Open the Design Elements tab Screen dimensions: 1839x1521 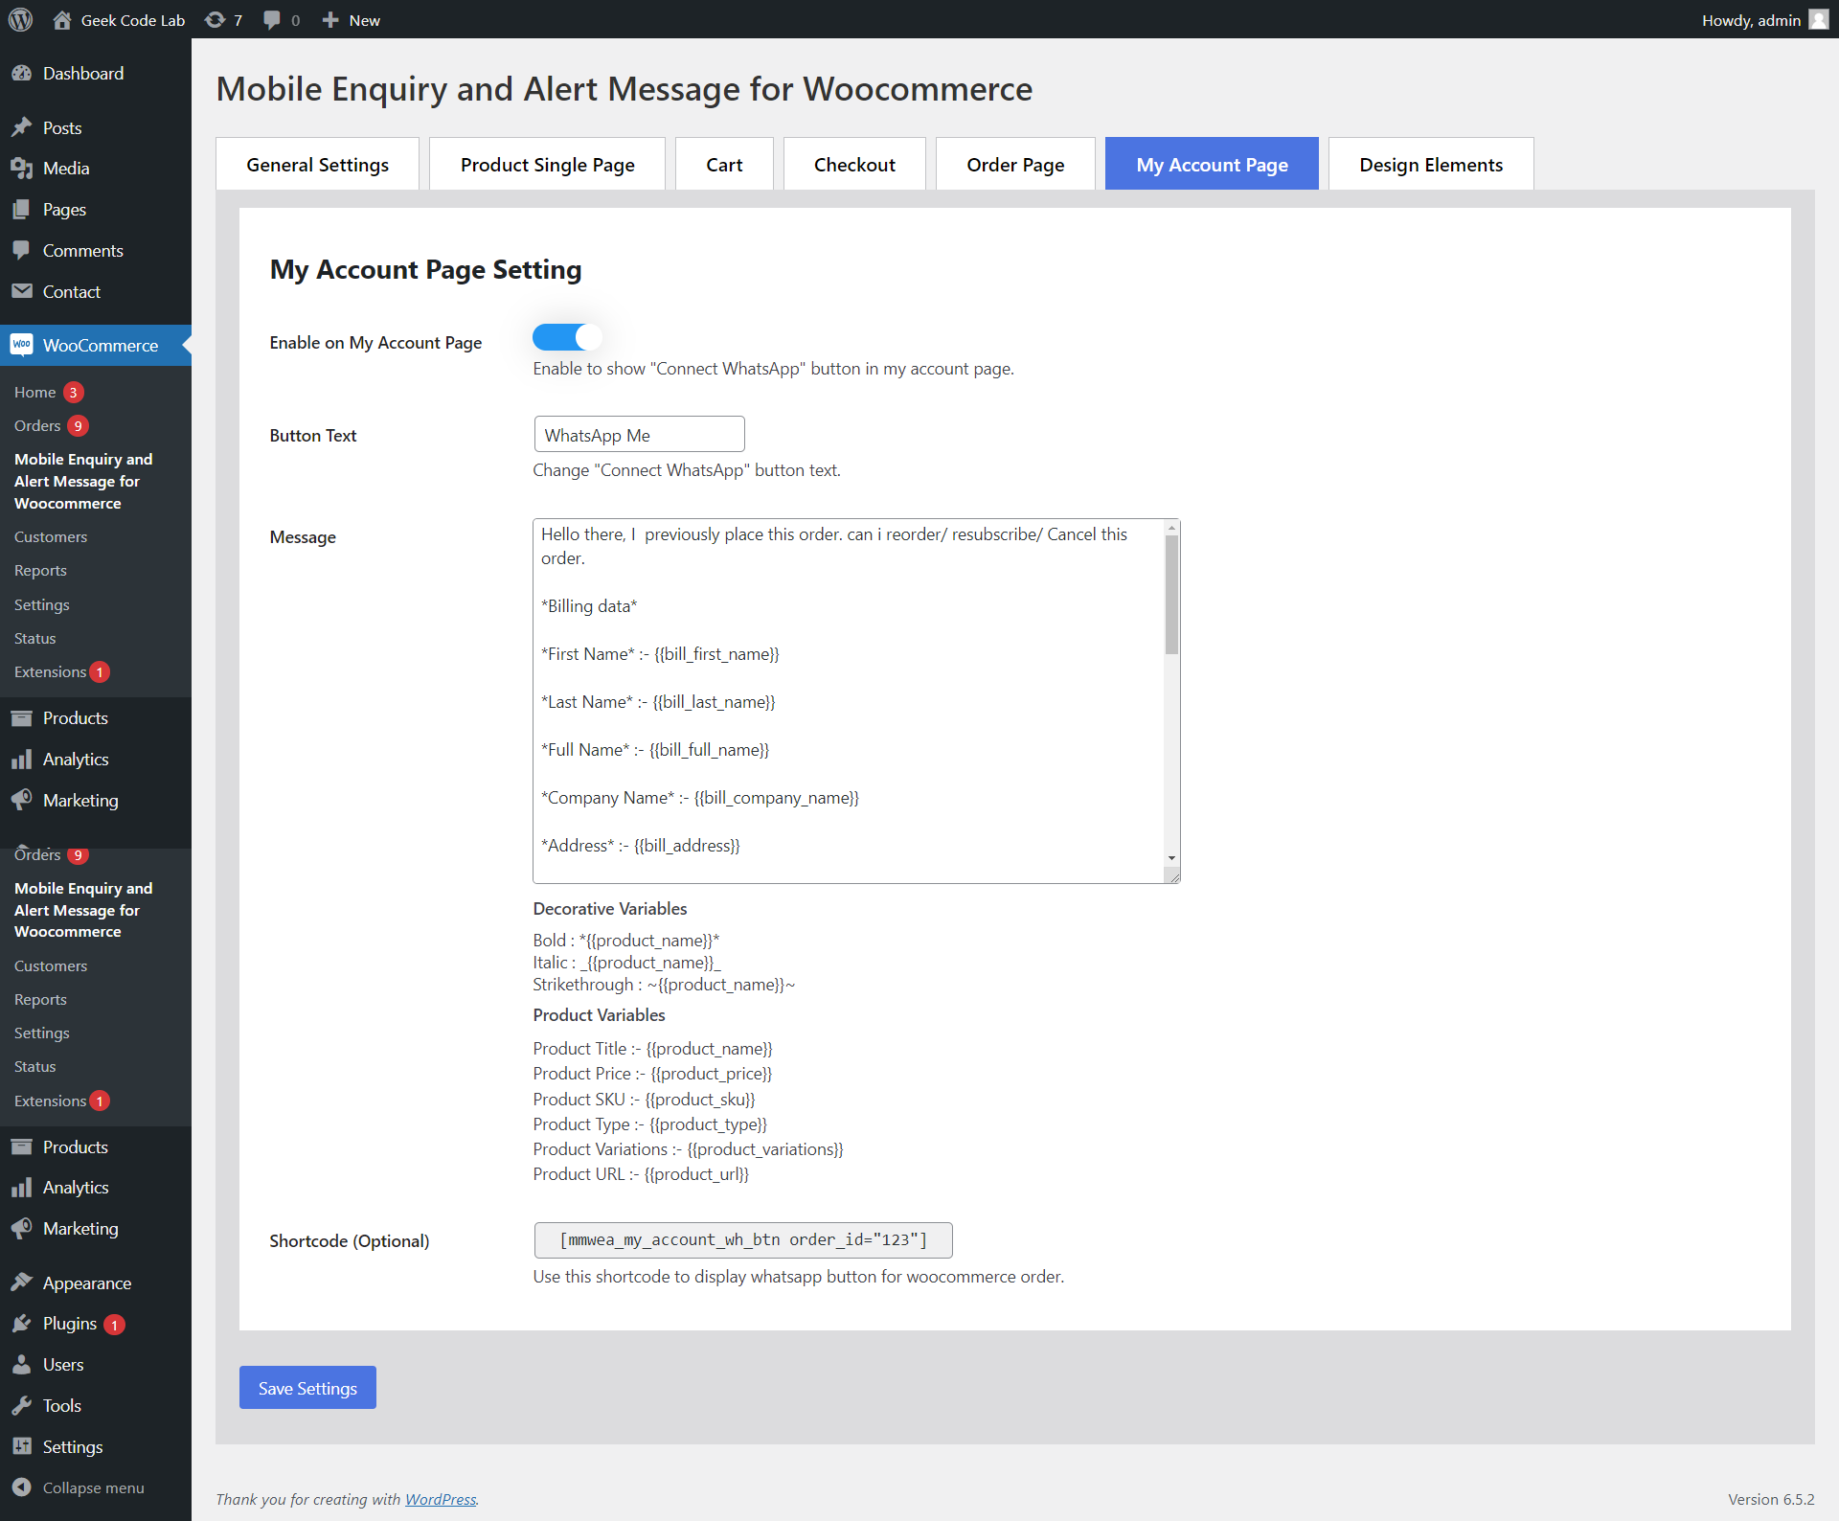[1431, 165]
